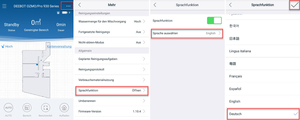Viewport: 300px width, 120px height.
Task: Open the Kartenverwaltung link
Action: 59,46
